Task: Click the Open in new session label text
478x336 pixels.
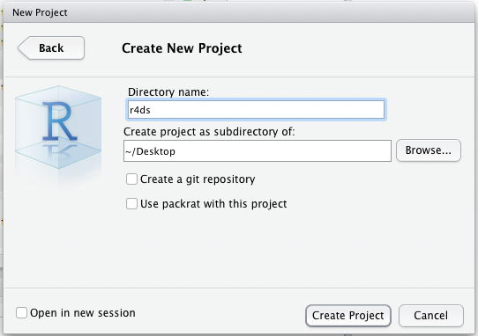Action: (x=83, y=313)
